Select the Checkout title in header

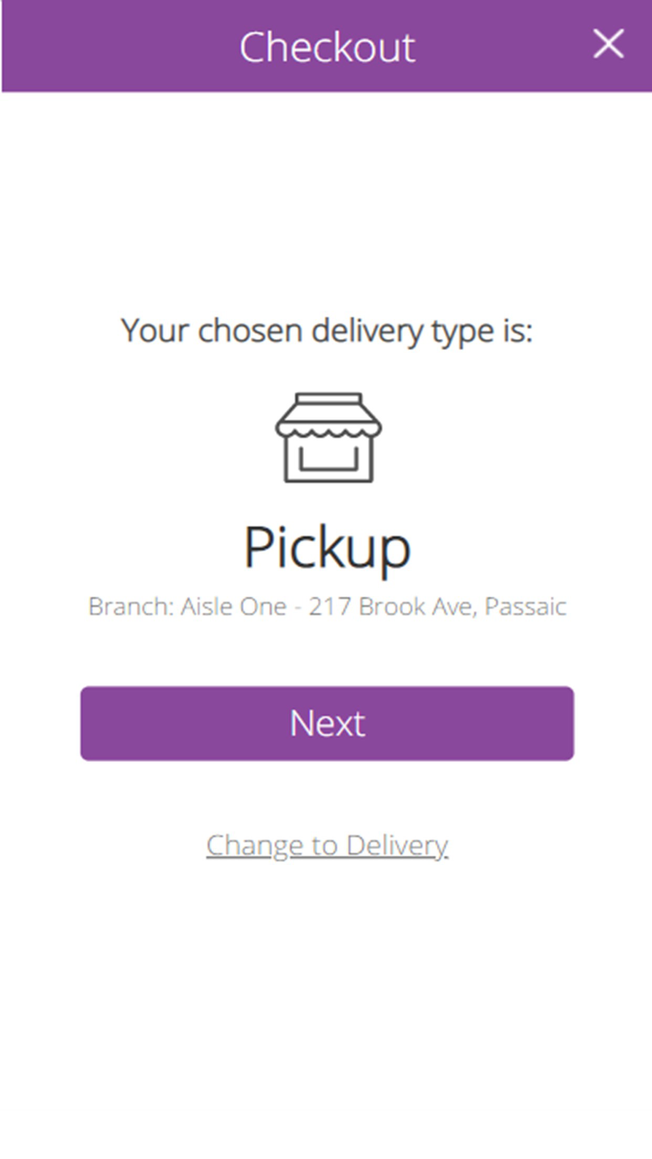tap(327, 47)
